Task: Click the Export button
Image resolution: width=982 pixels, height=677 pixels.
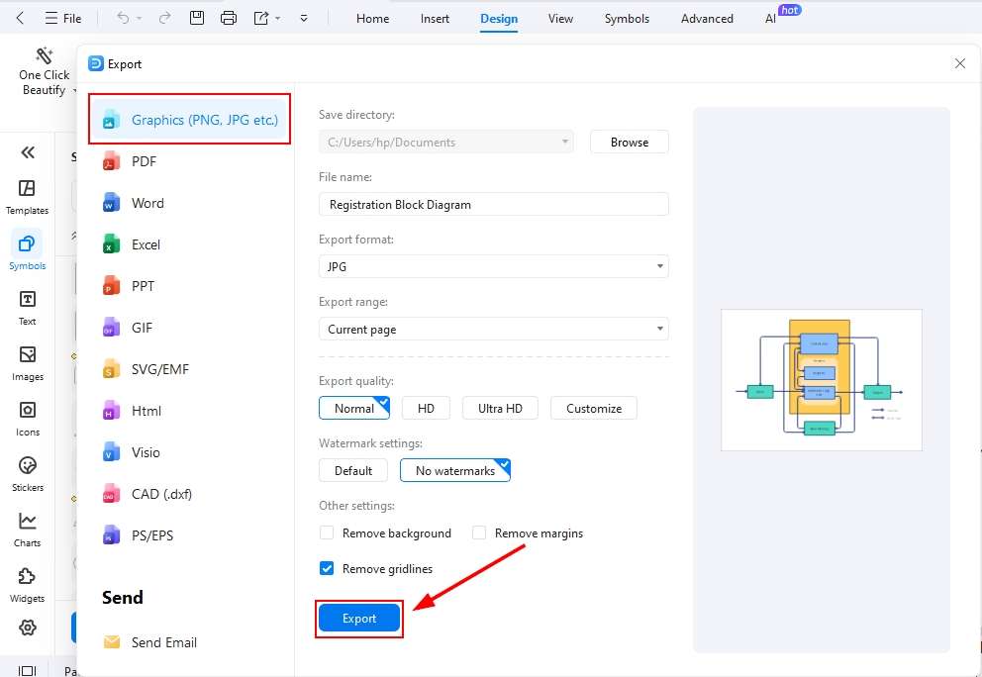Action: pyautogui.click(x=358, y=618)
